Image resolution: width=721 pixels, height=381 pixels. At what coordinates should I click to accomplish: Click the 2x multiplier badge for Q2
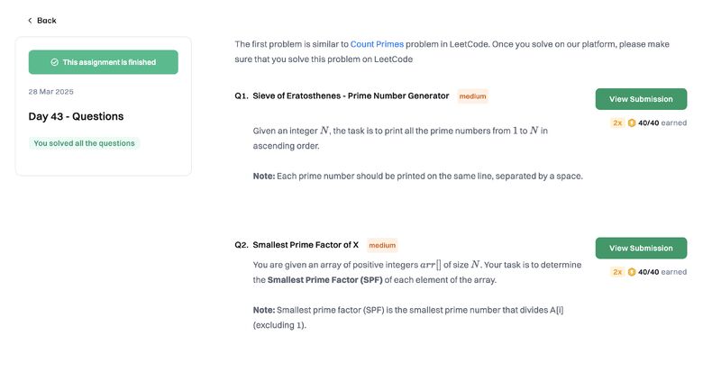[x=617, y=272]
